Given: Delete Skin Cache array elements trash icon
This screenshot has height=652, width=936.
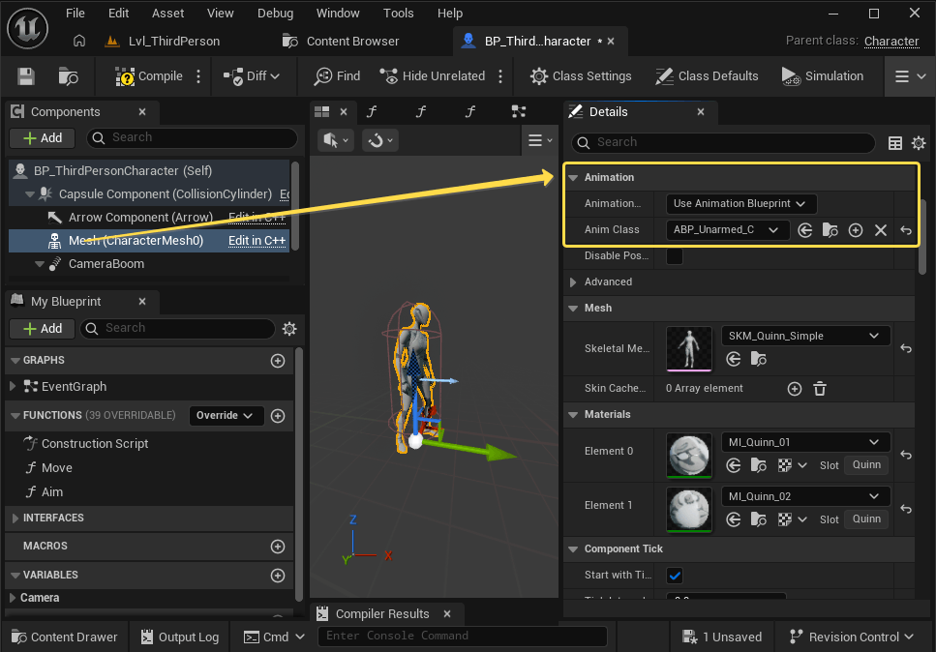Looking at the screenshot, I should (x=819, y=389).
